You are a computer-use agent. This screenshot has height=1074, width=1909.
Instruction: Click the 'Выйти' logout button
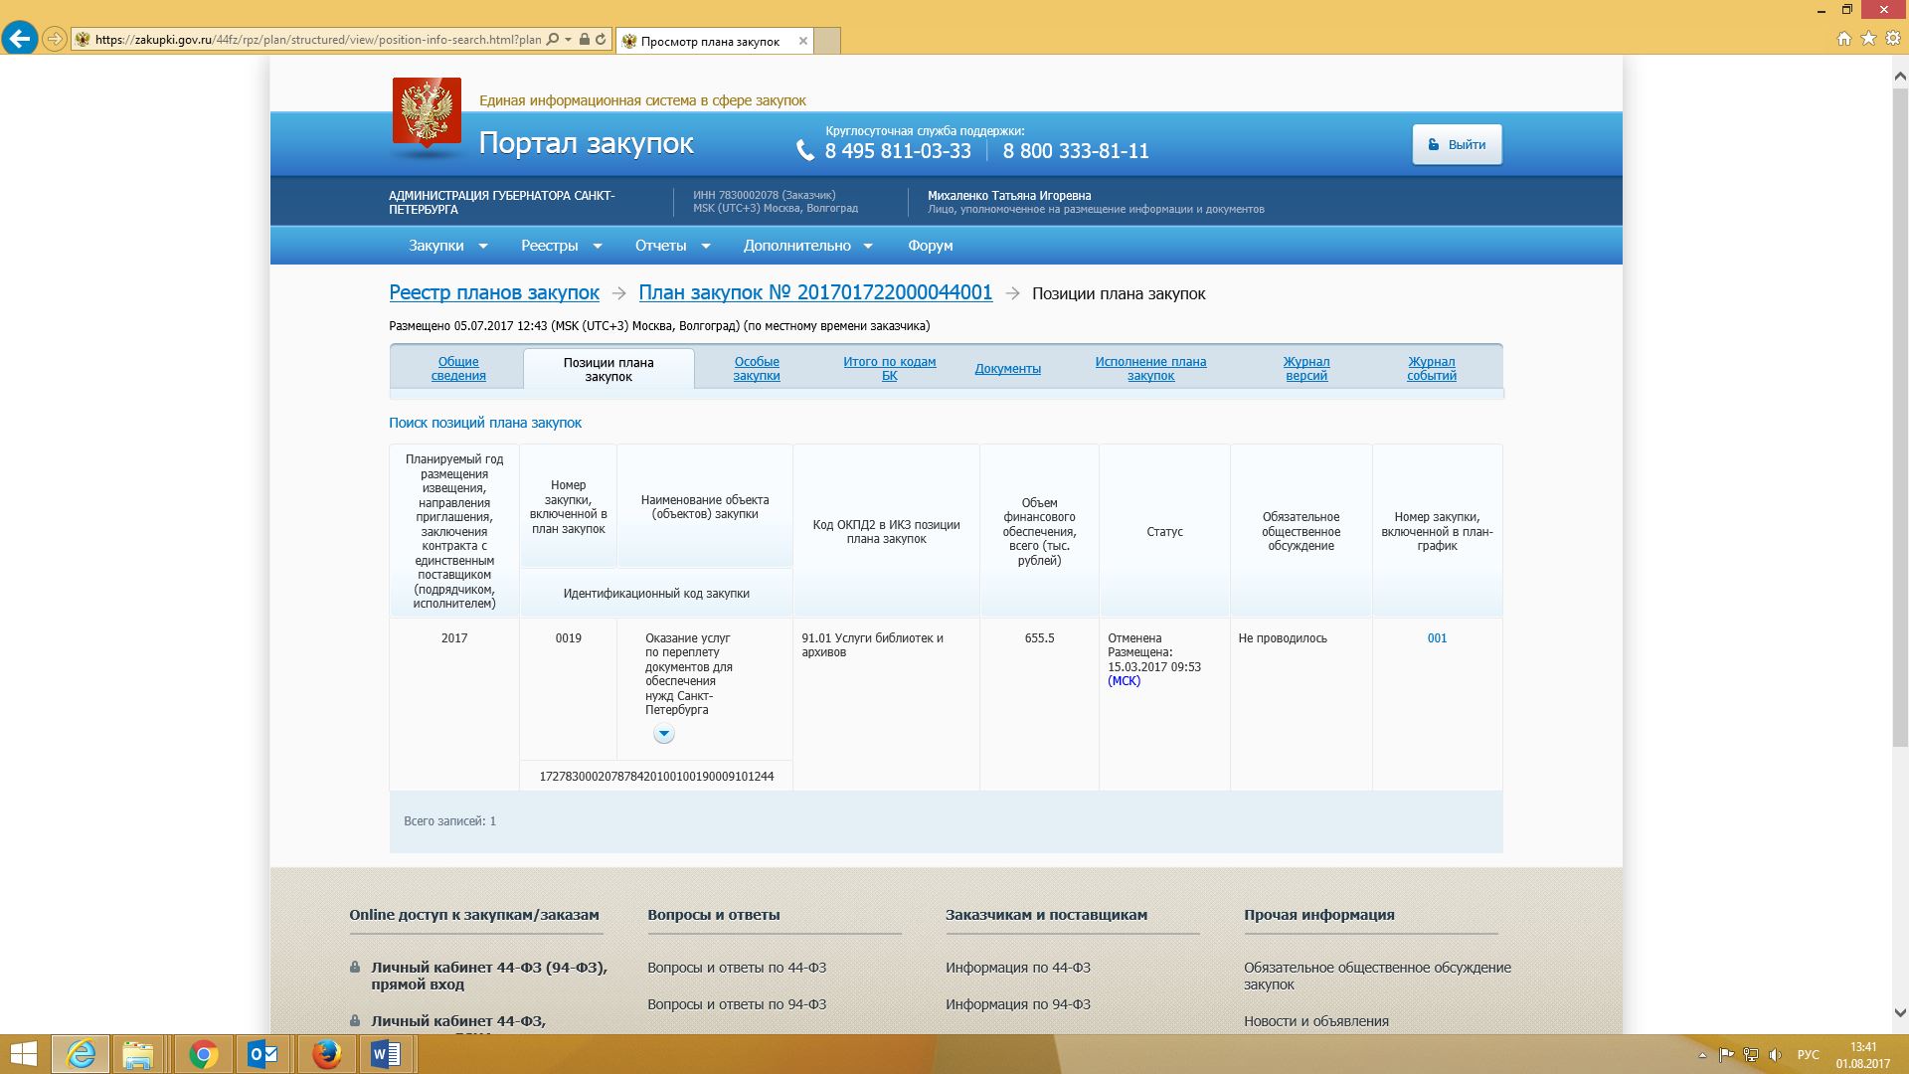(x=1457, y=144)
